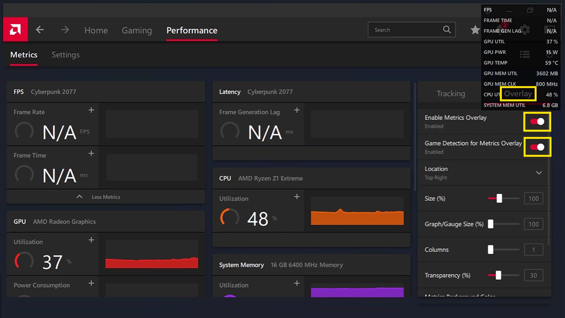This screenshot has height=318, width=565.
Task: Click the gear/settings icon next to Frame Gen Lag
Action: pos(526,30)
